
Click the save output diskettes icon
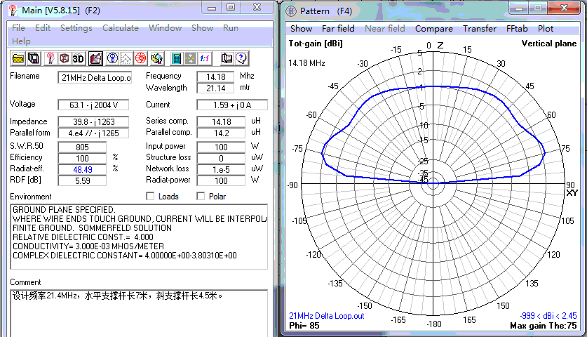click(x=34, y=58)
